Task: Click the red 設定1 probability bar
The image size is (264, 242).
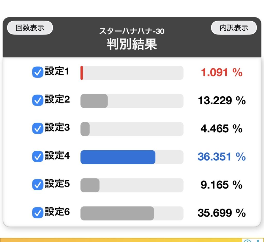Action: pos(82,73)
